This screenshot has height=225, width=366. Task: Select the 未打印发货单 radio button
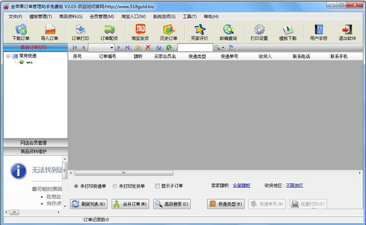(115, 186)
